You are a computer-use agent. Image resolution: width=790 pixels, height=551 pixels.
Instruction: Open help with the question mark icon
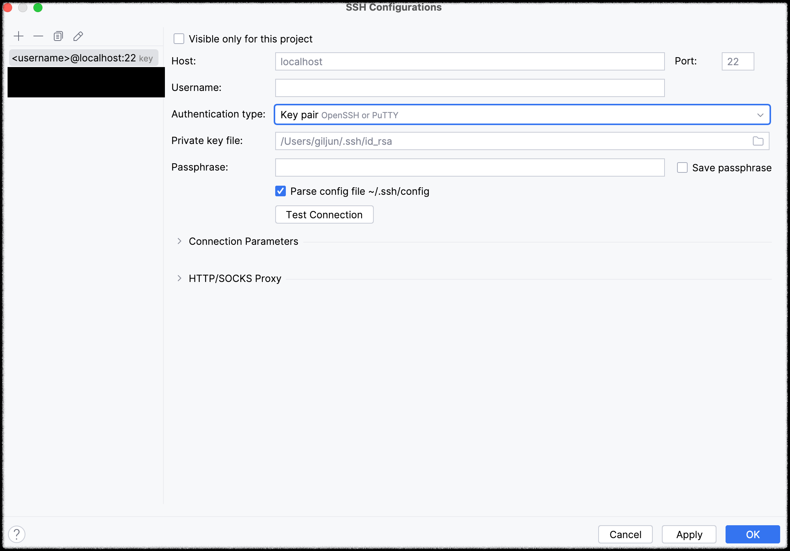(x=17, y=534)
